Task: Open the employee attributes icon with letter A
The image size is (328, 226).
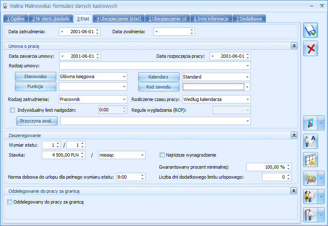Action: click(x=311, y=141)
